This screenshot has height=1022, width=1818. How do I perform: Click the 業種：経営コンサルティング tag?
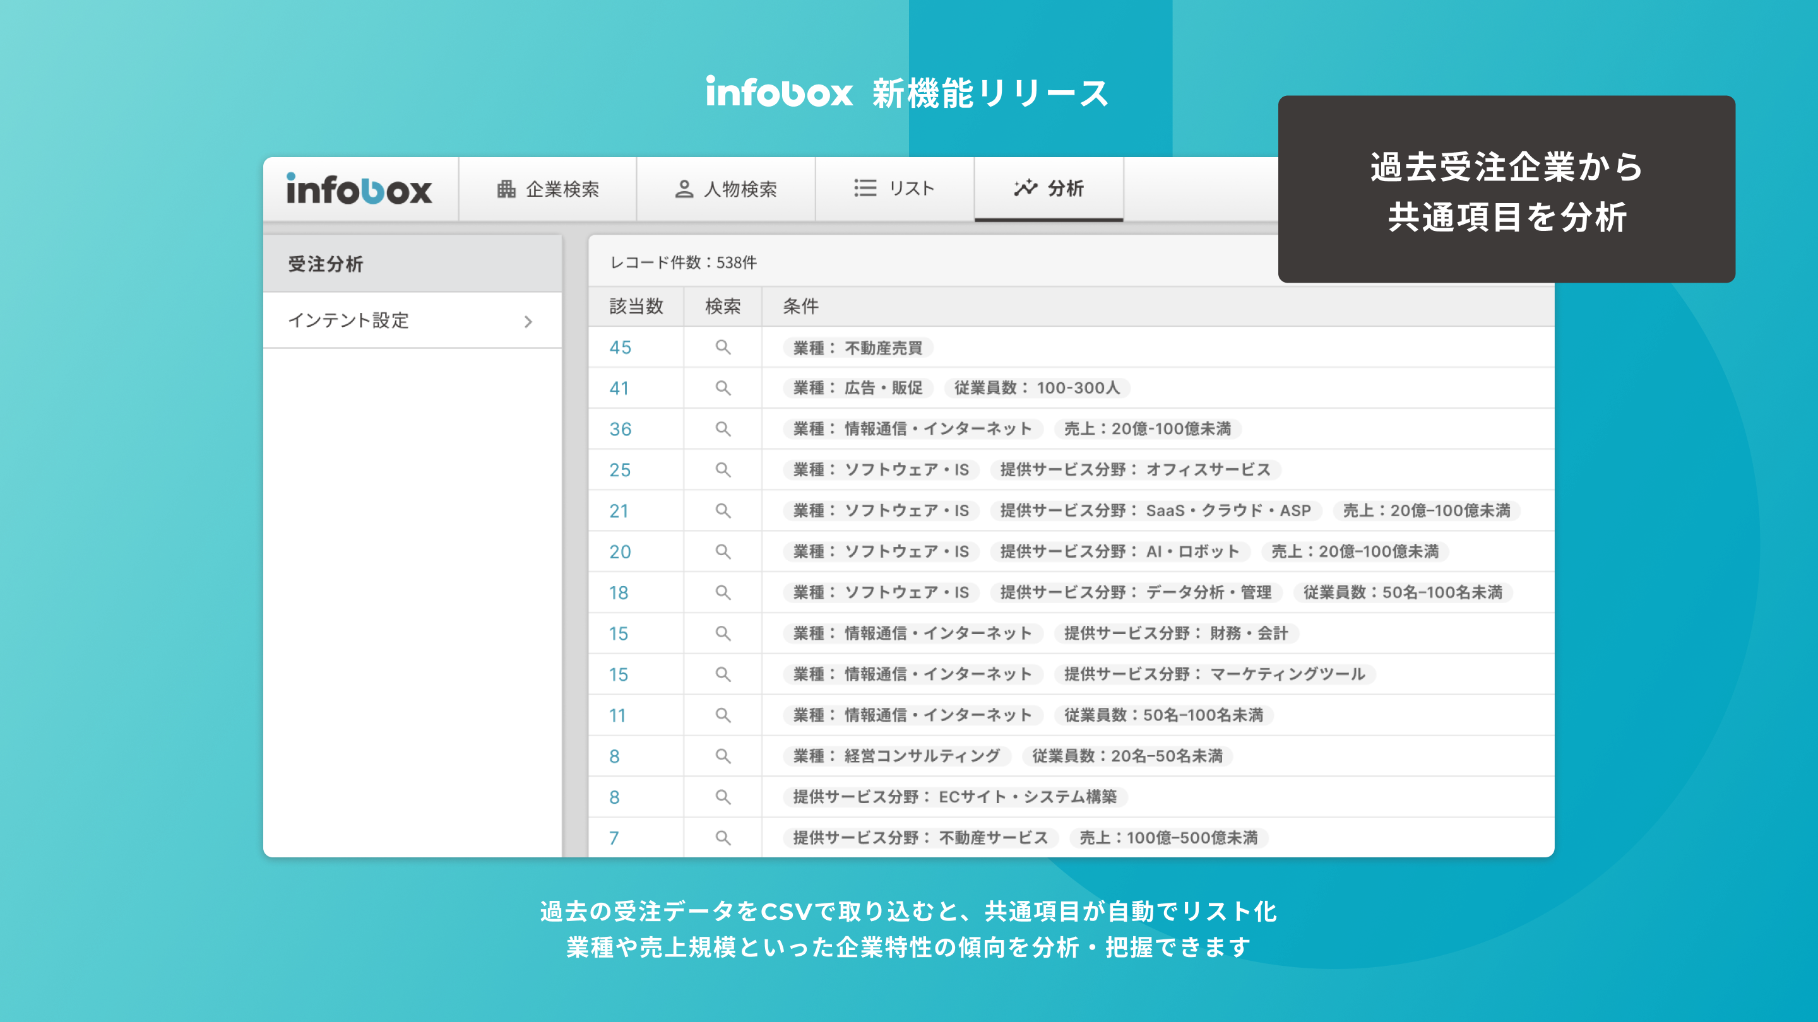(896, 756)
